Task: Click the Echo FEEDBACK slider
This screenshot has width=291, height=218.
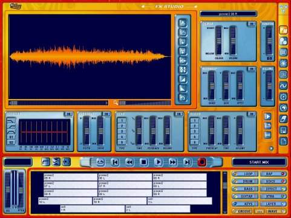Action: pyautogui.click(x=152, y=131)
